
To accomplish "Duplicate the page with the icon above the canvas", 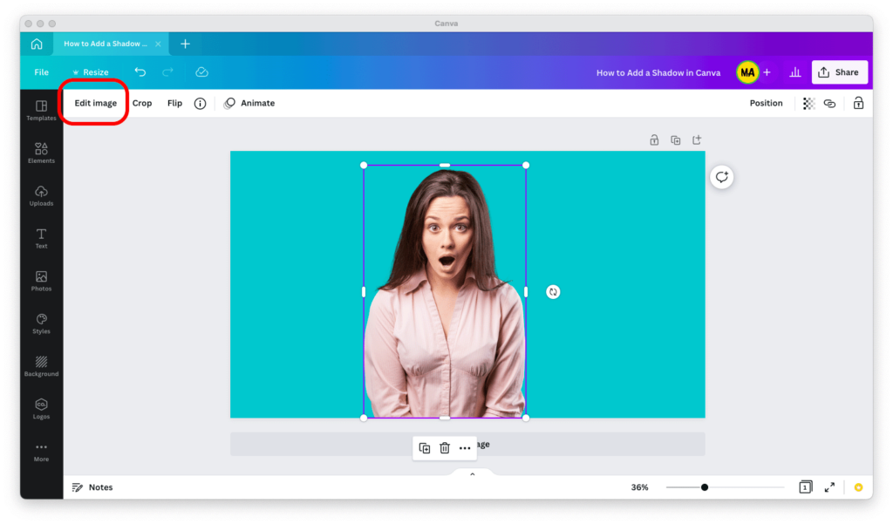I will click(676, 140).
